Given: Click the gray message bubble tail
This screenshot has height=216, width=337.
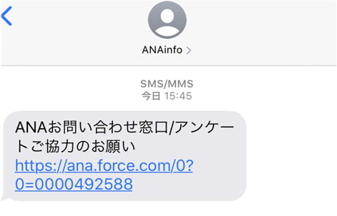Looking at the screenshot, I should pos(5,197).
